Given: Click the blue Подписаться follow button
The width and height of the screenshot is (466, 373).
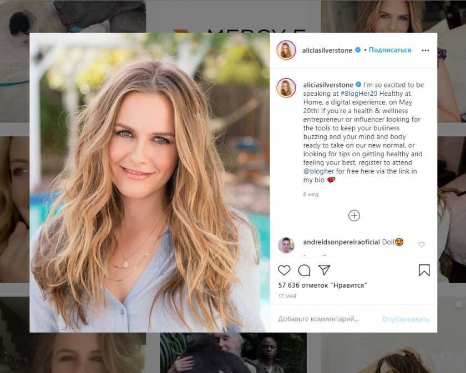Looking at the screenshot, I should click(x=389, y=50).
